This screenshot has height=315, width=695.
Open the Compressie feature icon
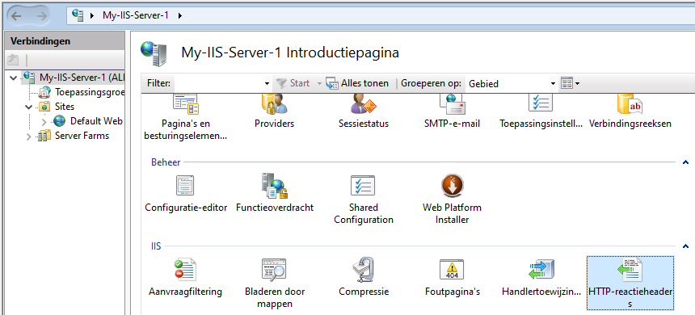364,270
